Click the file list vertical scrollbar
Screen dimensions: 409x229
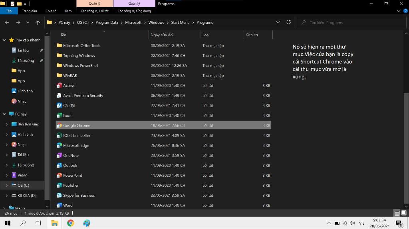(406, 148)
